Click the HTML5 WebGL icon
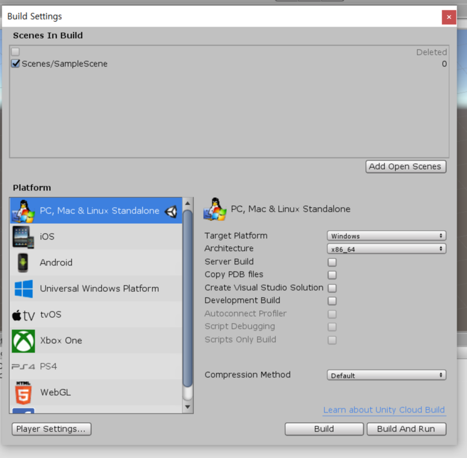The width and height of the screenshot is (467, 458). point(23,392)
